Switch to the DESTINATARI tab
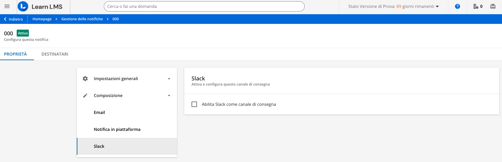This screenshot has height=162, width=502. tap(55, 54)
